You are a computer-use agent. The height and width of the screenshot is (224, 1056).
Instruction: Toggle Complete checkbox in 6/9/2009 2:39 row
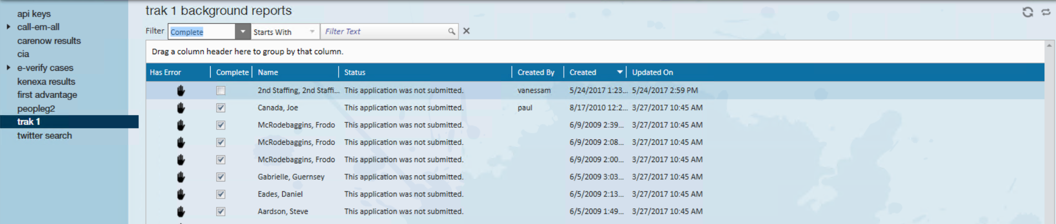[x=221, y=125]
